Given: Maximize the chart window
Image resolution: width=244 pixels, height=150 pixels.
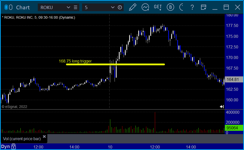Looking at the screenshot, I should (x=226, y=7).
